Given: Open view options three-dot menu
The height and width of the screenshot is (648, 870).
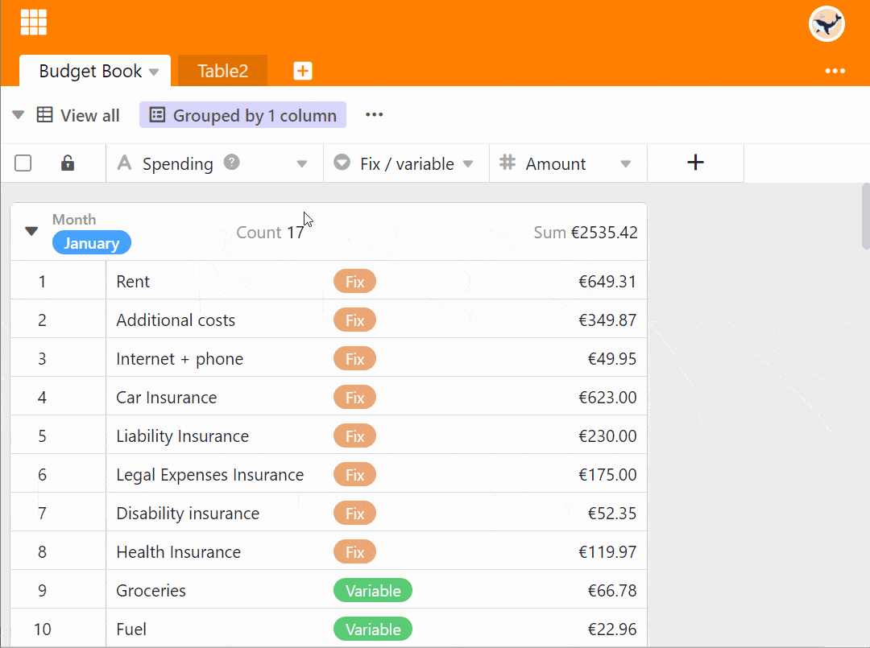Looking at the screenshot, I should pos(374,114).
